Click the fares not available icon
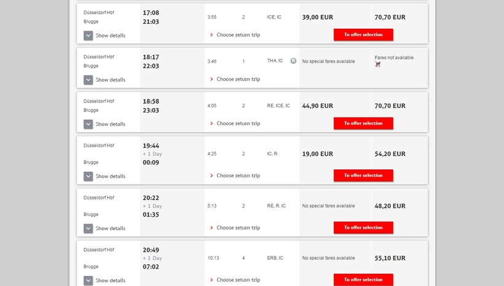Screen dimensions: 504x286 (x=378, y=64)
